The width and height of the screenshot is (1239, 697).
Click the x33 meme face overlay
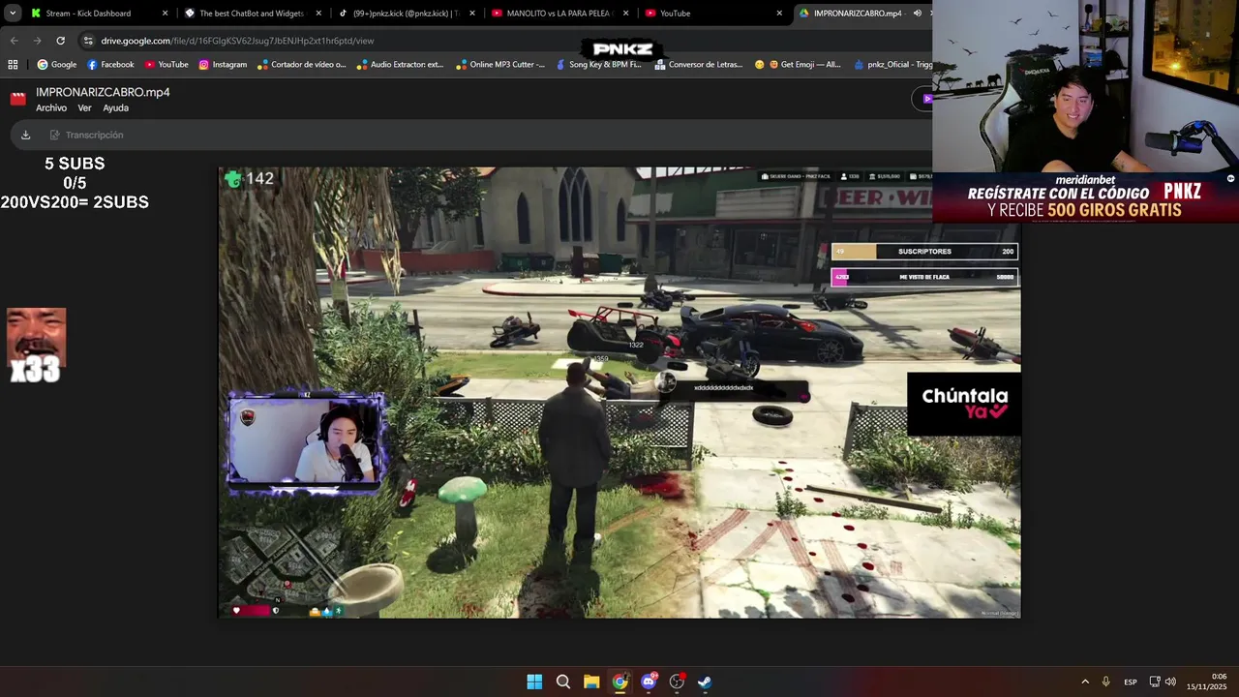36,345
